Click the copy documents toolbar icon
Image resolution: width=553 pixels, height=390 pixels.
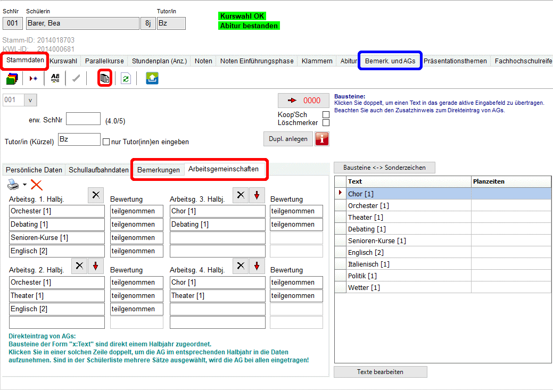pos(105,79)
